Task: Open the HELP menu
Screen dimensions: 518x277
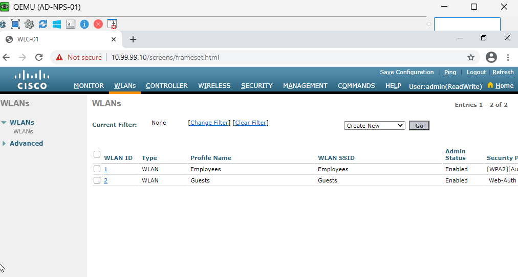Action: (x=393, y=86)
